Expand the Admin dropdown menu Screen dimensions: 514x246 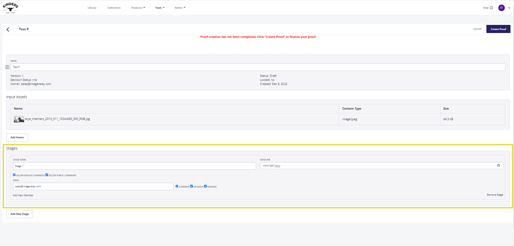[x=180, y=8]
